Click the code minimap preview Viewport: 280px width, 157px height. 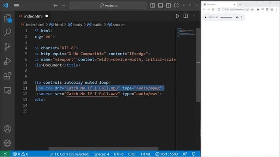[186, 32]
